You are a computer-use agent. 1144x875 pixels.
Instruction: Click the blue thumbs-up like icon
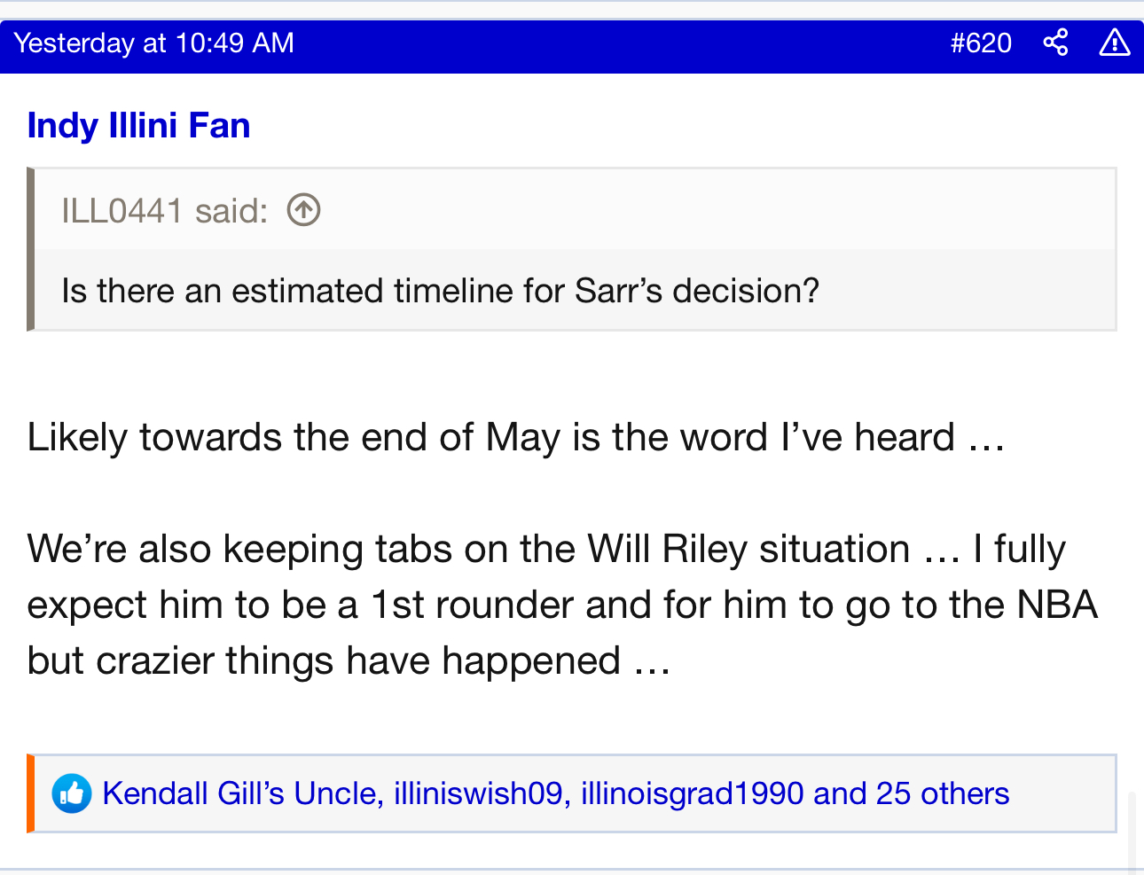coord(71,793)
